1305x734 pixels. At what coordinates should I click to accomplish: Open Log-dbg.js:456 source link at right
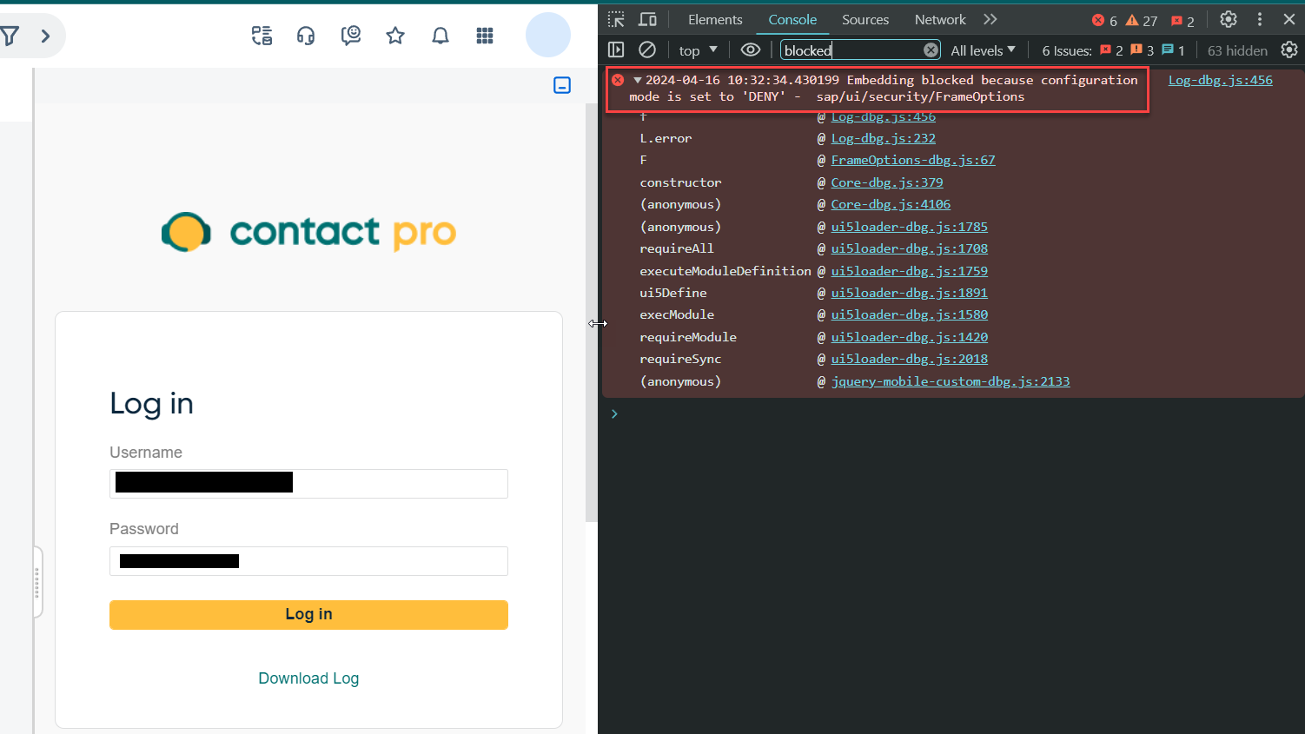pyautogui.click(x=1220, y=80)
